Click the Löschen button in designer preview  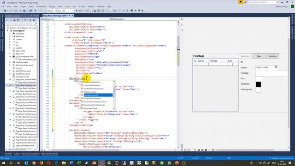[x=273, y=56]
